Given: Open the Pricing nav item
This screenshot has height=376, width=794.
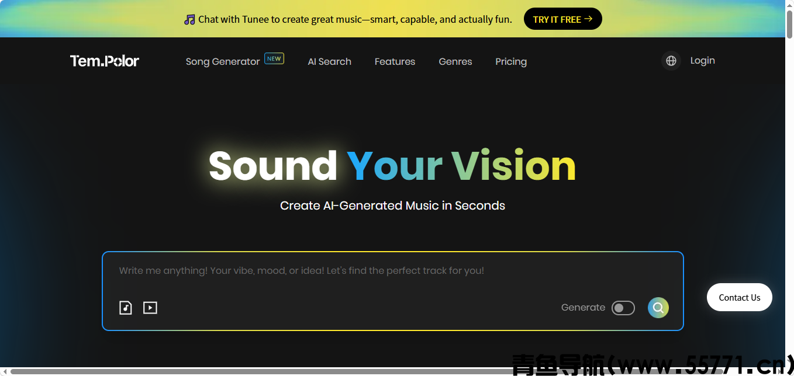Looking at the screenshot, I should [x=511, y=61].
